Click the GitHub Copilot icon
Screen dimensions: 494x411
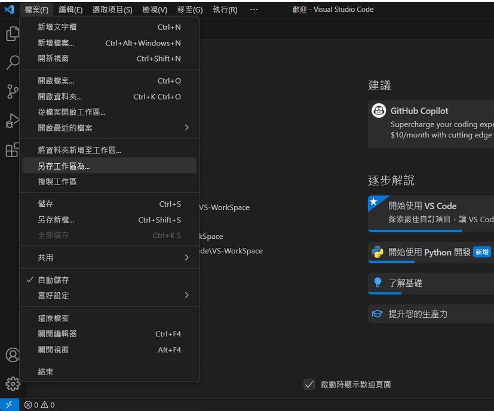point(379,111)
